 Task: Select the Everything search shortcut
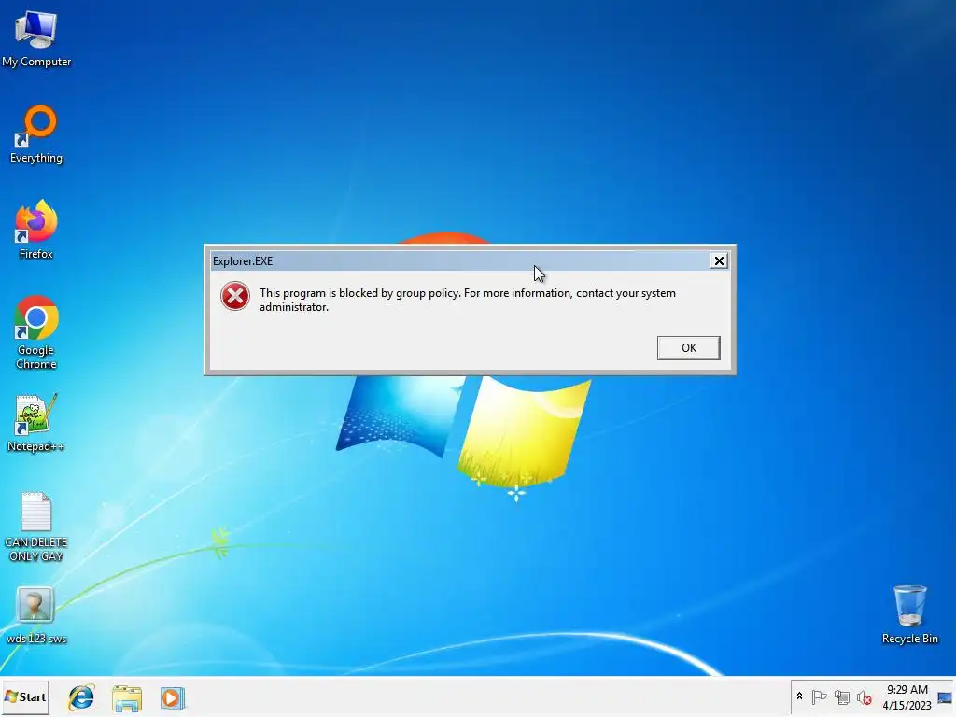(36, 134)
